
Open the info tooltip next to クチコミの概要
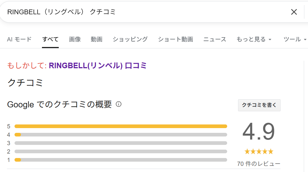point(119,105)
